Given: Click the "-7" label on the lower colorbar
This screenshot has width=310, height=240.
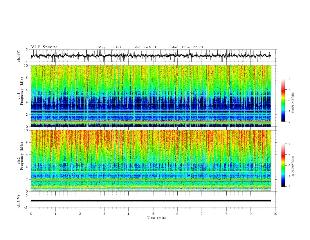Looking at the screenshot, I should pyautogui.click(x=288, y=186).
